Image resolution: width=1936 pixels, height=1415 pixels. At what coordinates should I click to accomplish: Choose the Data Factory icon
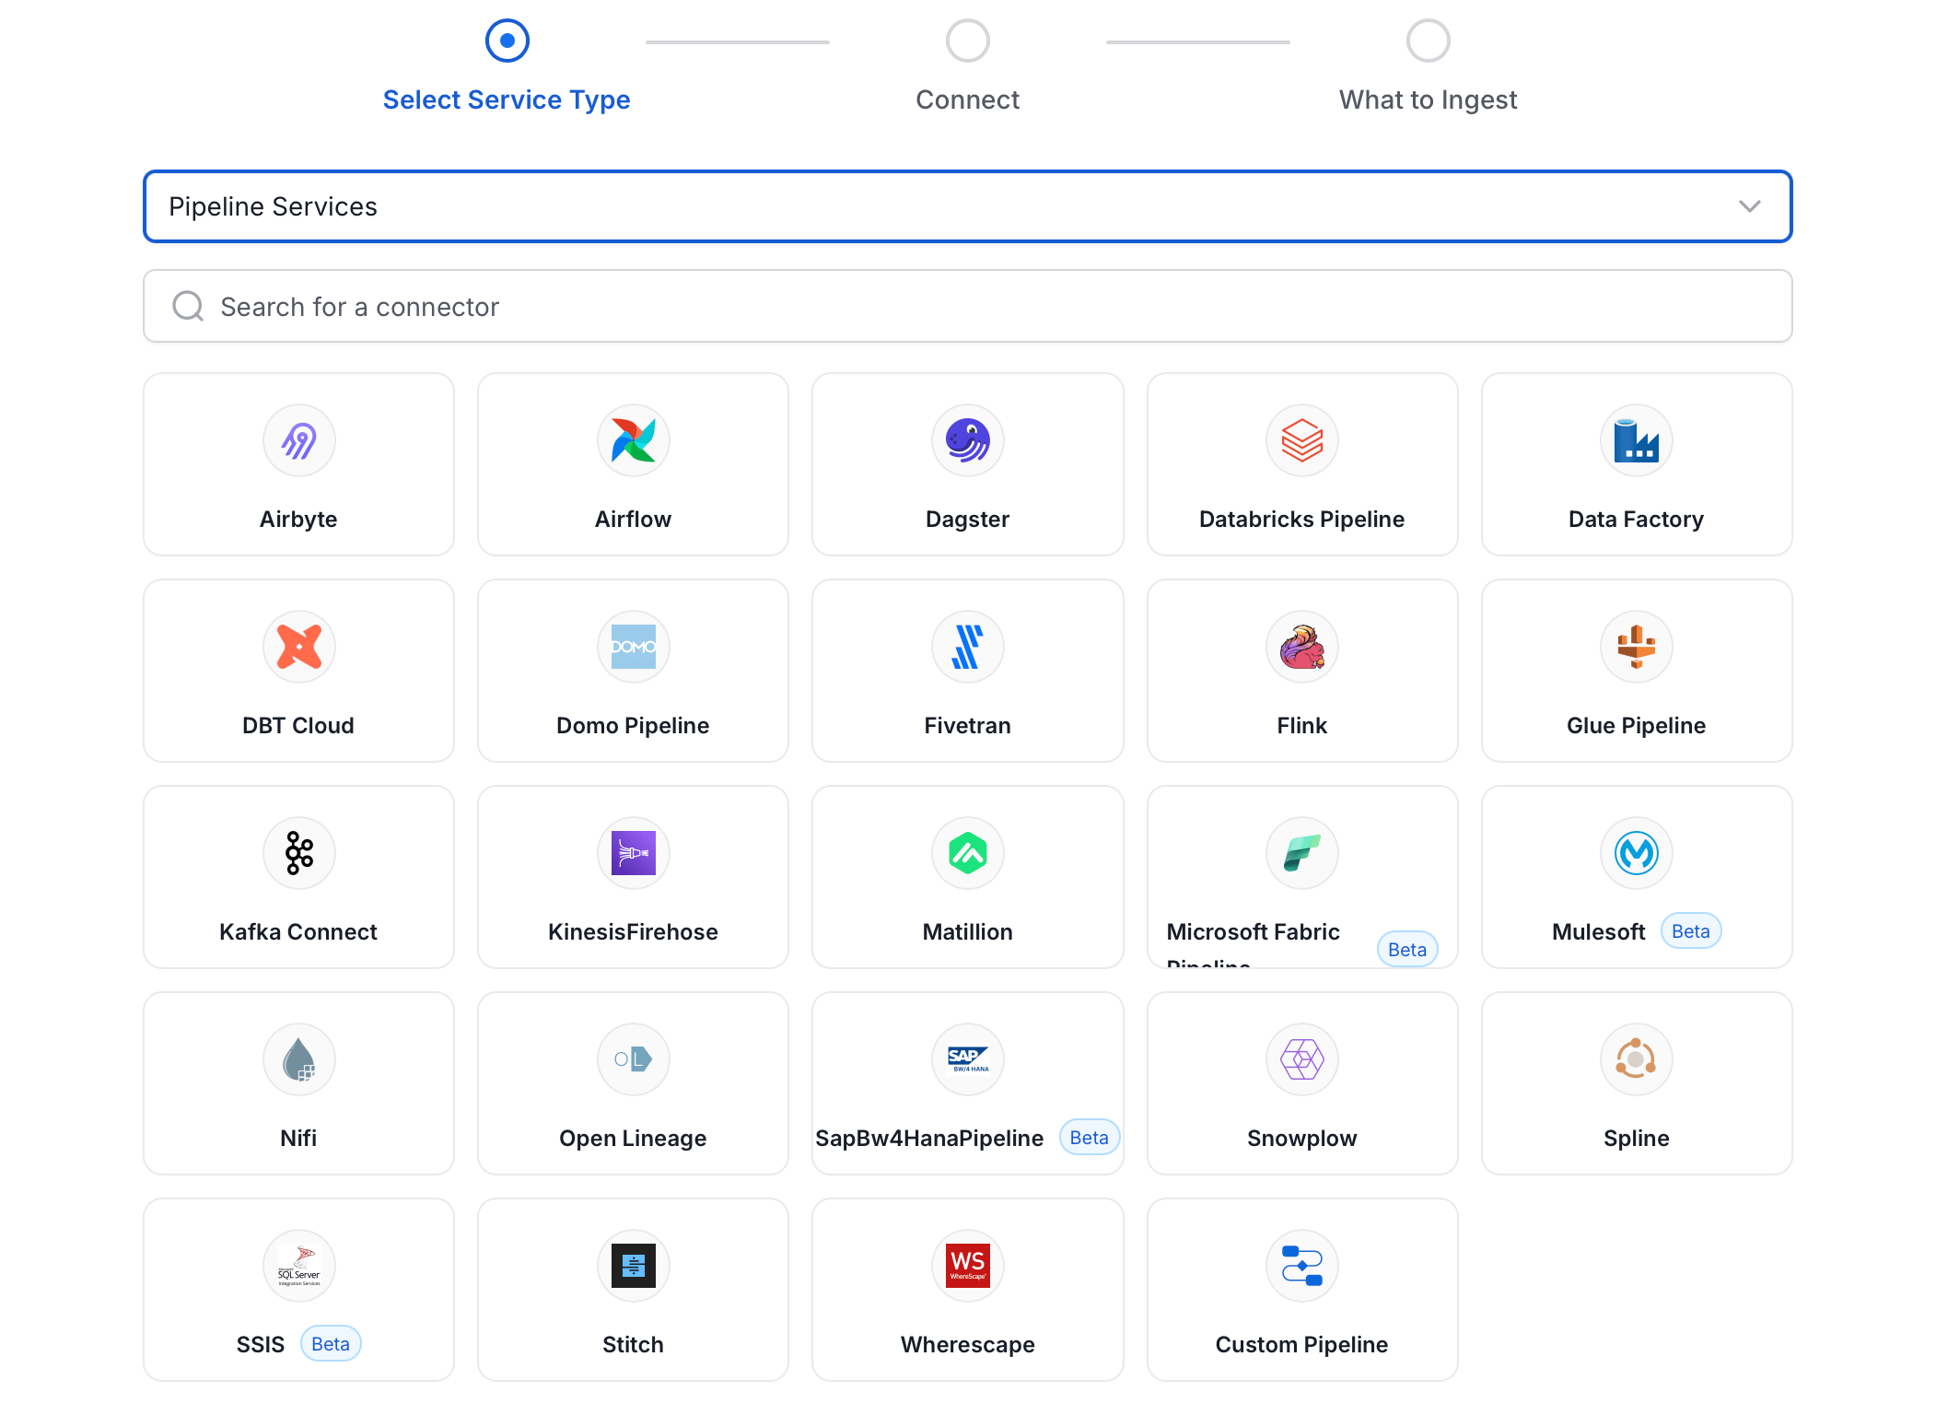(x=1636, y=440)
